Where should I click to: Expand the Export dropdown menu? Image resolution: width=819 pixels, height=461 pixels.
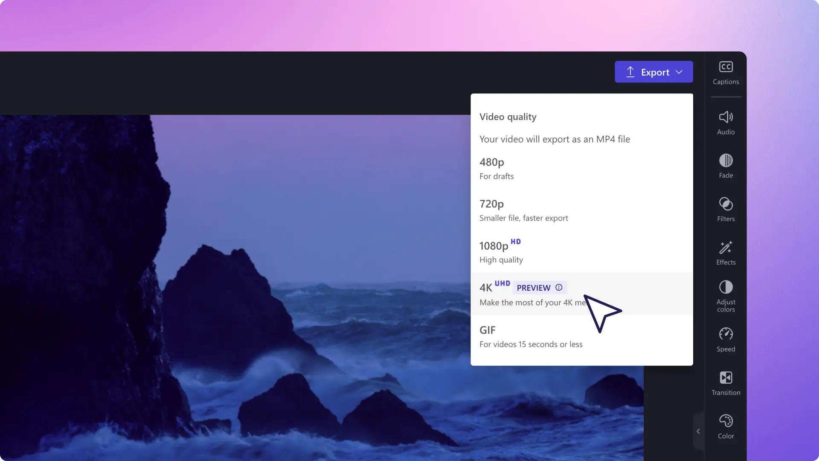pyautogui.click(x=679, y=71)
